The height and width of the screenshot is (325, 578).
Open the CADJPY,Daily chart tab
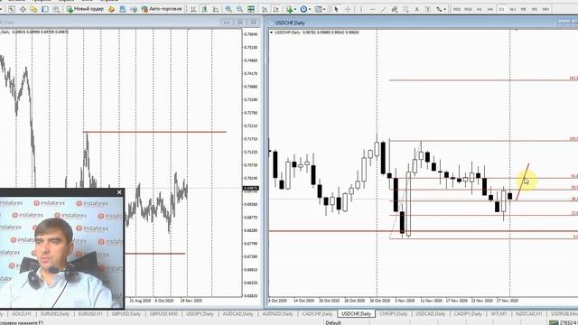(x=468, y=314)
